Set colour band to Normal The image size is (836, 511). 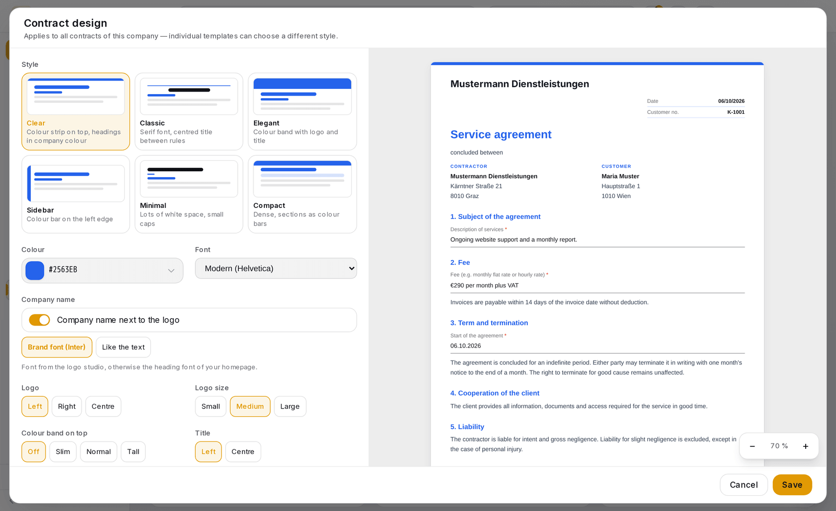99,452
